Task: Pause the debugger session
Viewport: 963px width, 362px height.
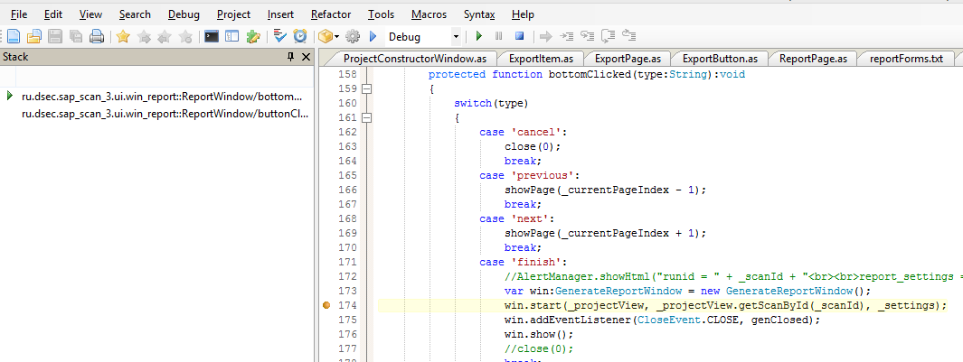Action: [499, 37]
